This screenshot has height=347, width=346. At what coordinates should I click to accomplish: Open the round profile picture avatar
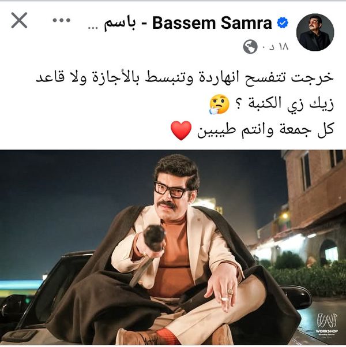(x=315, y=32)
